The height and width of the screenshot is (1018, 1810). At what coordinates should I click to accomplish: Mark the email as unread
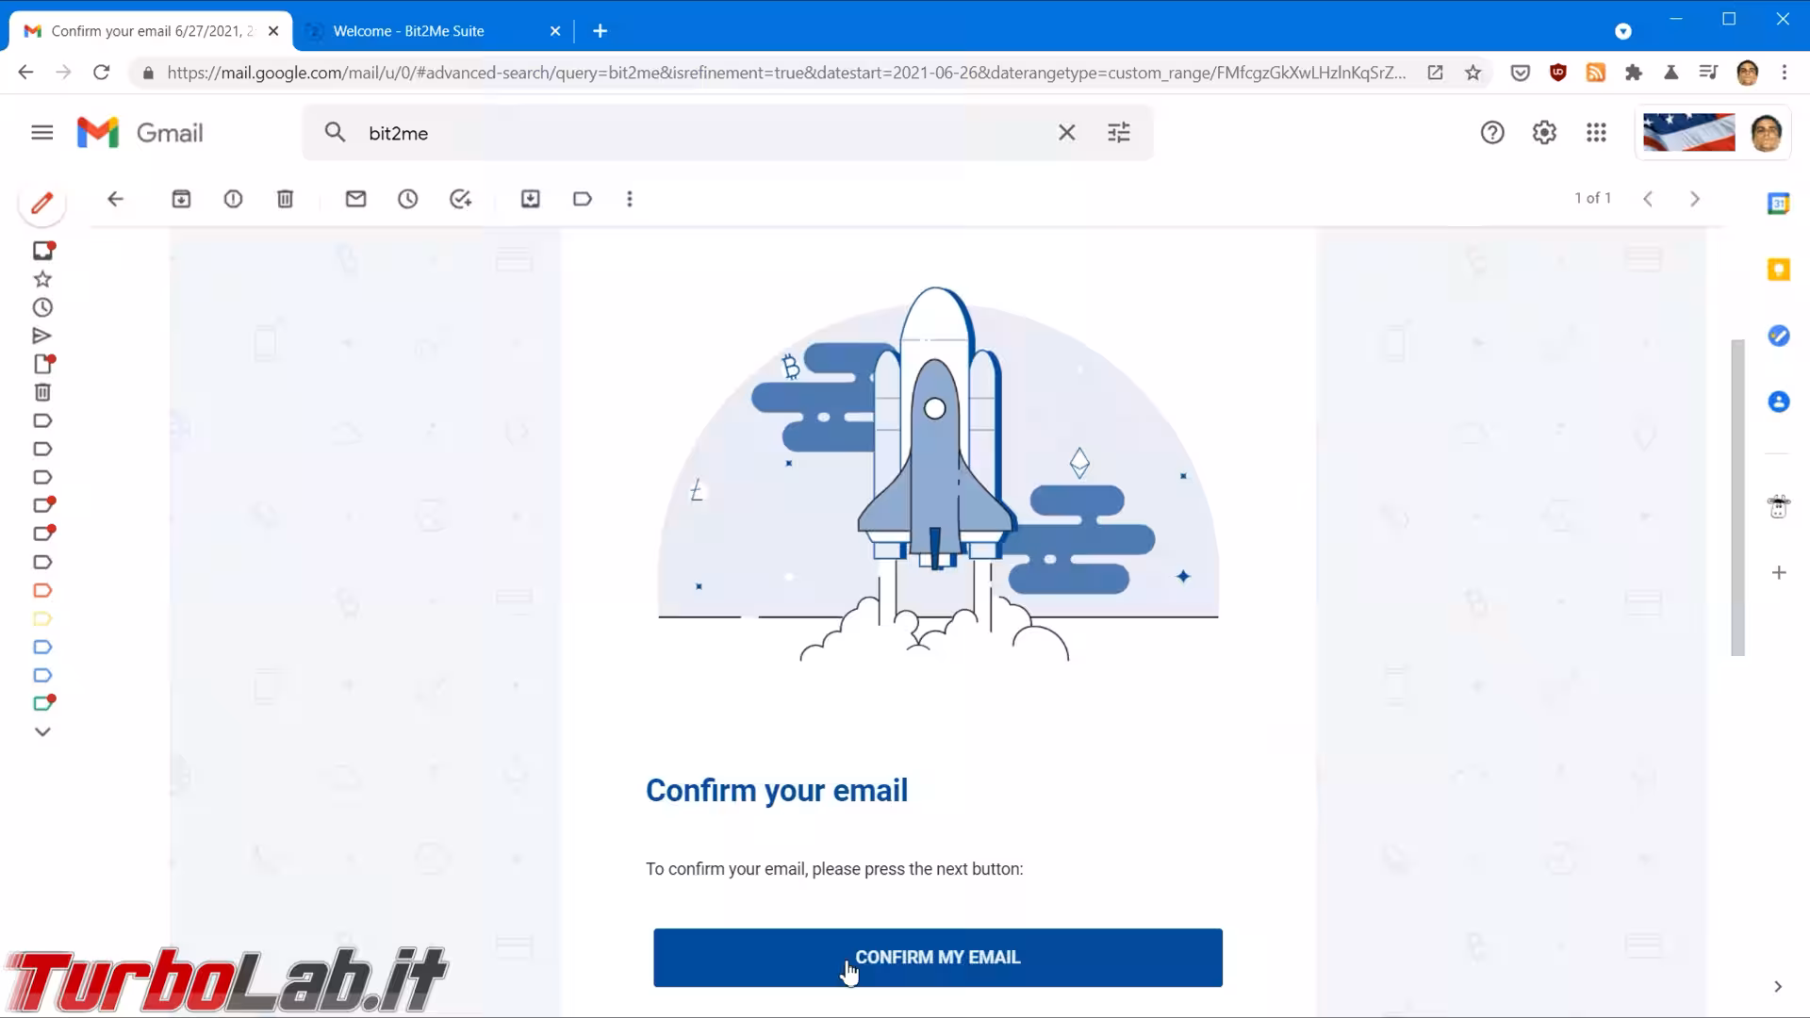pos(355,199)
